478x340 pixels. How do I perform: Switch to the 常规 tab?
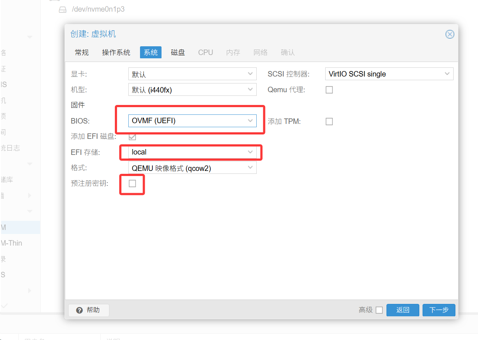pyautogui.click(x=82, y=52)
